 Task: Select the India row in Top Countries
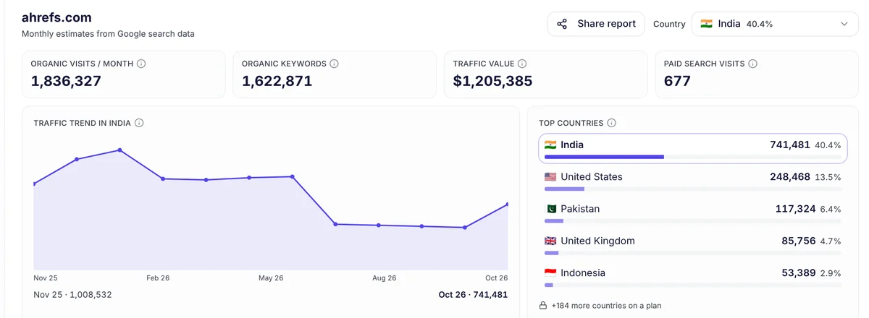tap(693, 148)
